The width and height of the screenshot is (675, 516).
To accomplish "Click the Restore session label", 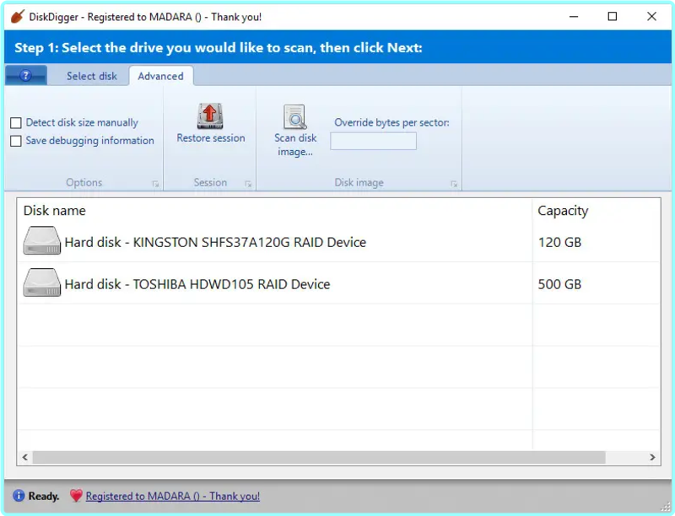I will click(x=210, y=138).
